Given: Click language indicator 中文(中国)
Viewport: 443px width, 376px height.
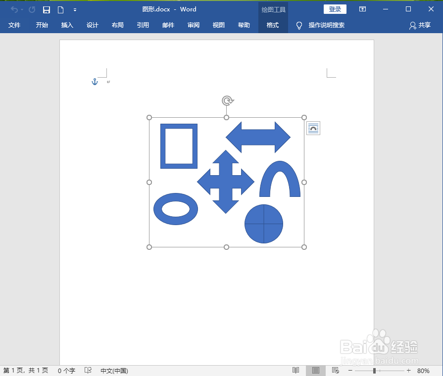Looking at the screenshot, I should point(114,371).
